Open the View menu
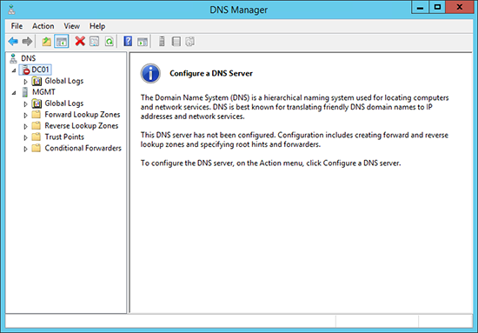478x333 pixels. (x=72, y=26)
